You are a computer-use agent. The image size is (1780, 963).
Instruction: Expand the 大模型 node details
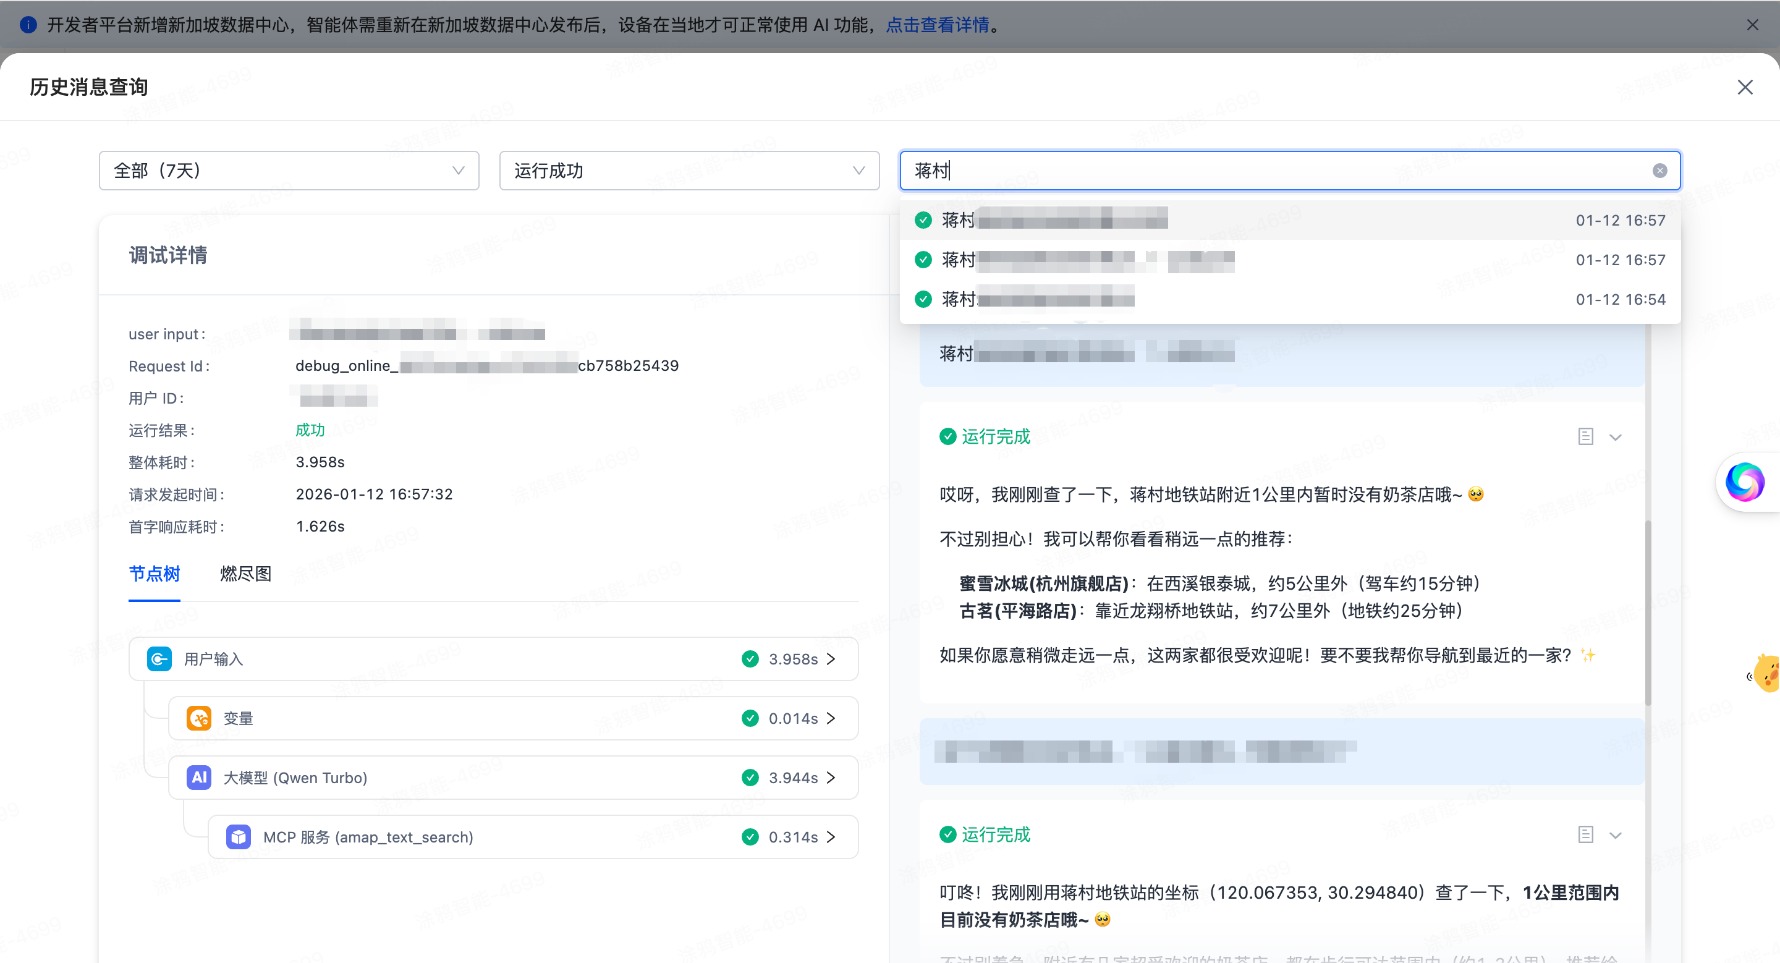(831, 777)
